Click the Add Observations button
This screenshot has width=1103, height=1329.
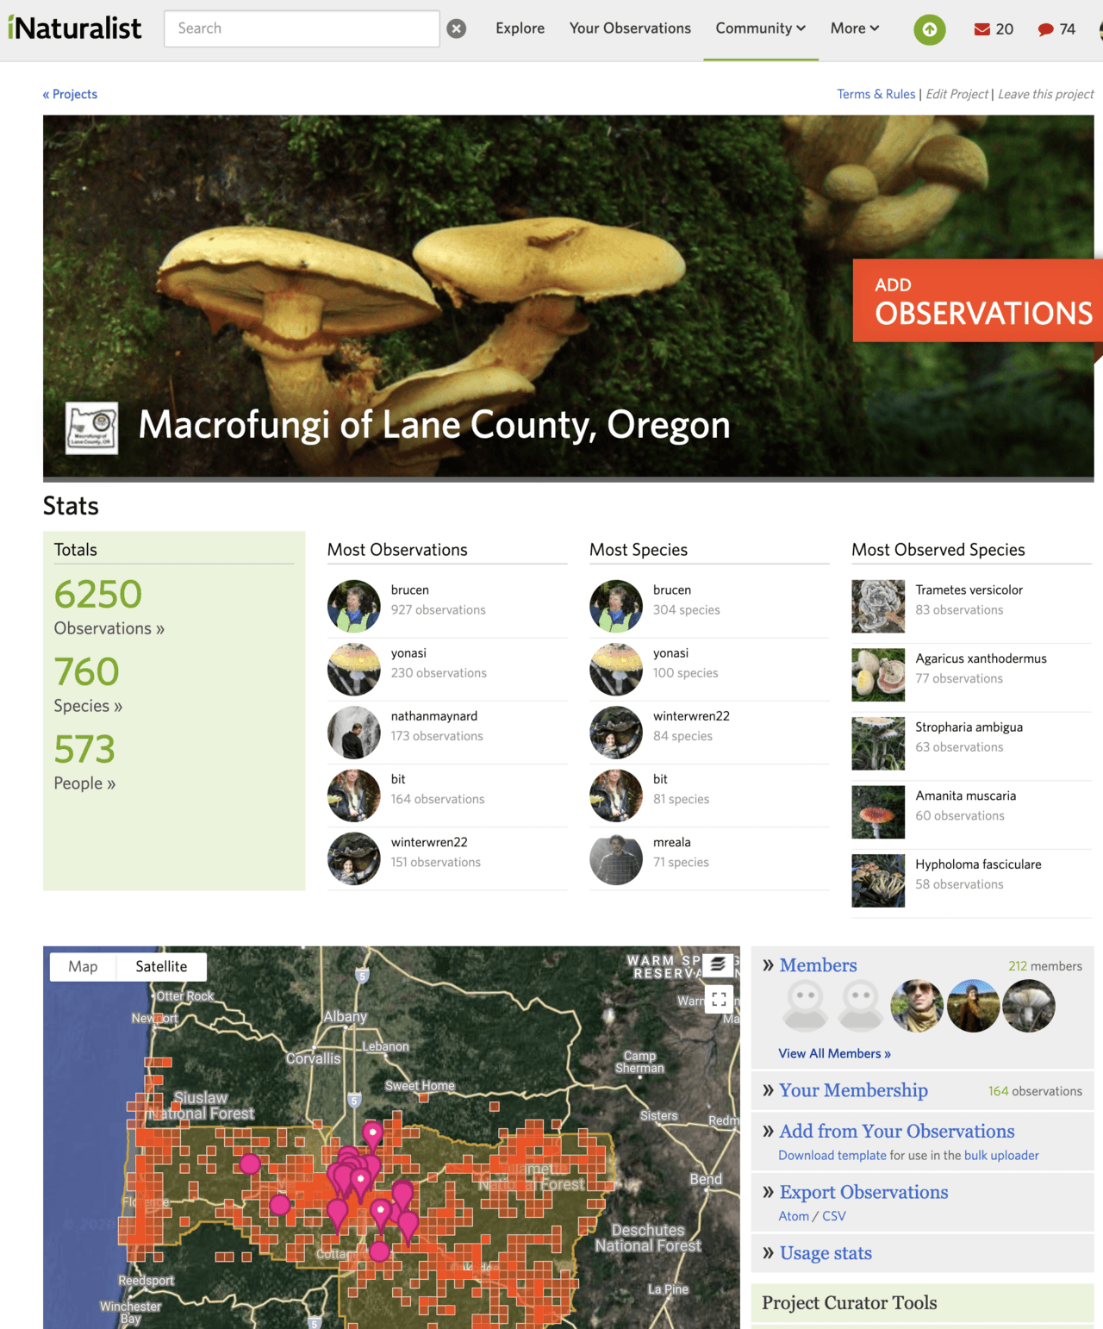[978, 301]
